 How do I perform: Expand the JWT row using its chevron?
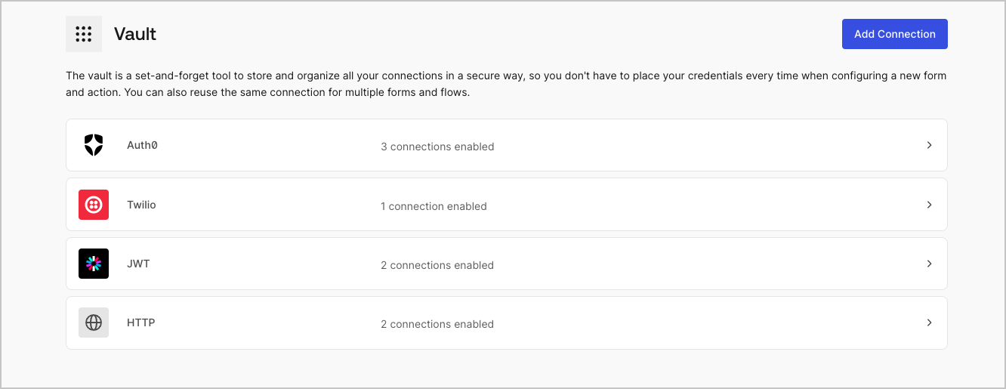(x=929, y=264)
